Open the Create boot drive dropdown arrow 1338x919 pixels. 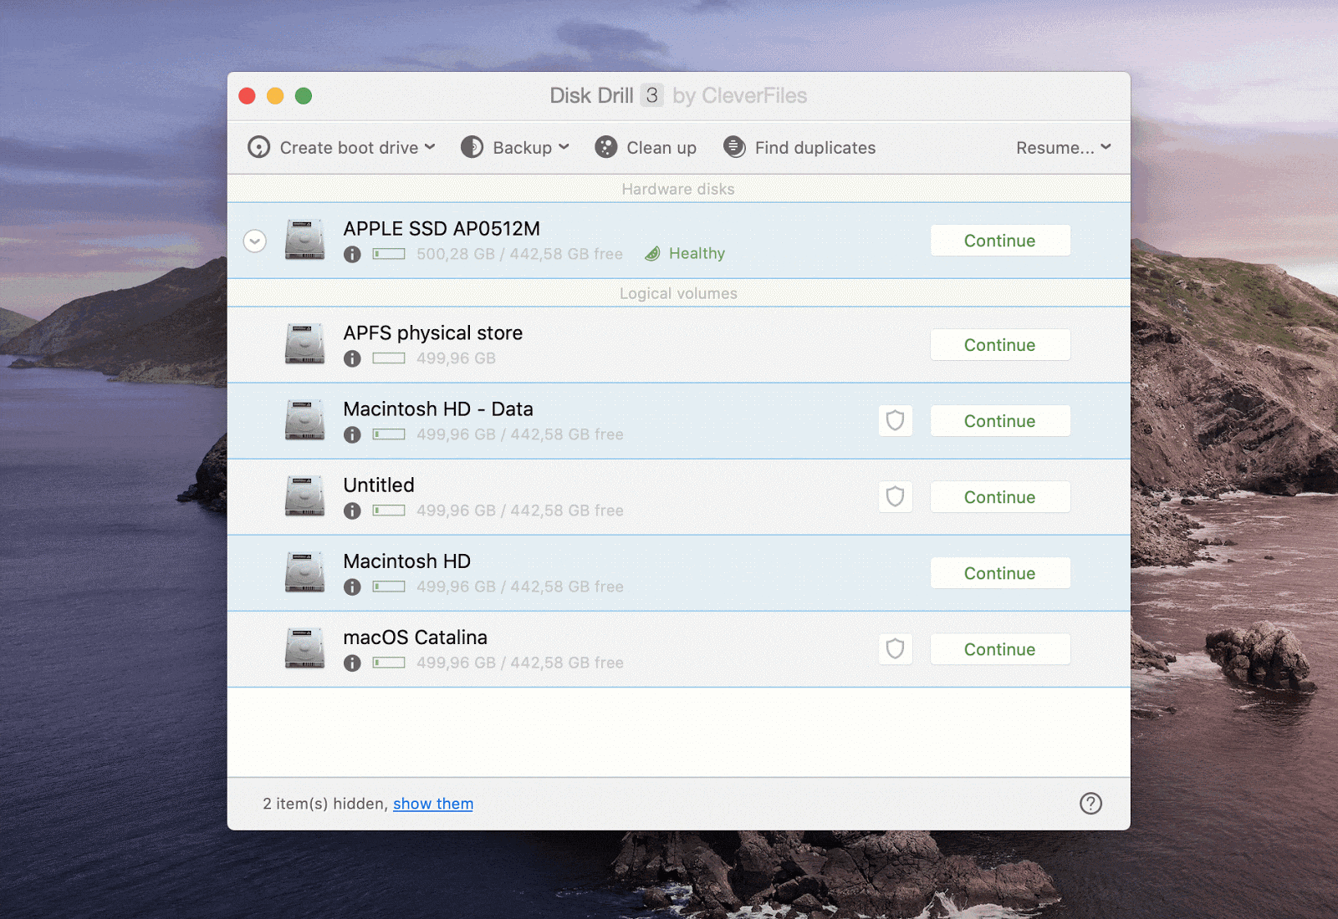430,147
